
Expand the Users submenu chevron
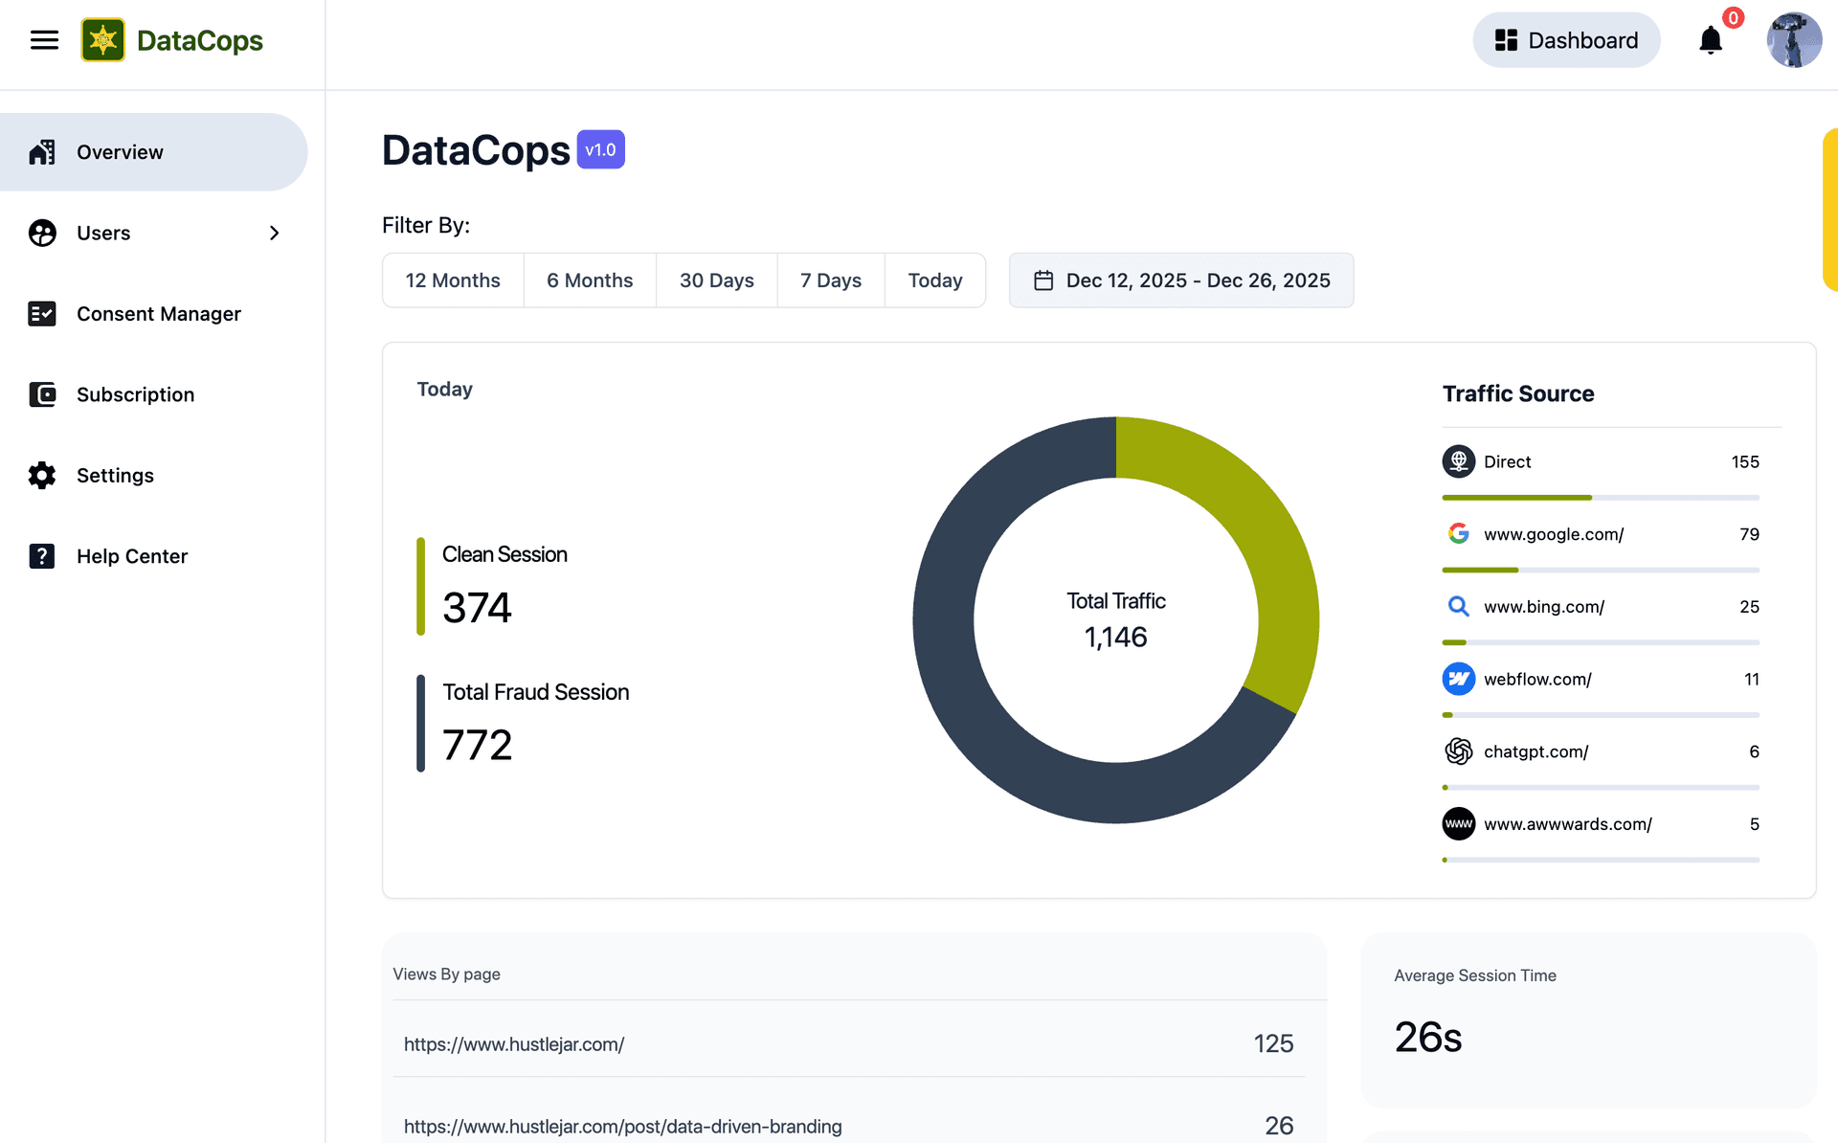274,234
